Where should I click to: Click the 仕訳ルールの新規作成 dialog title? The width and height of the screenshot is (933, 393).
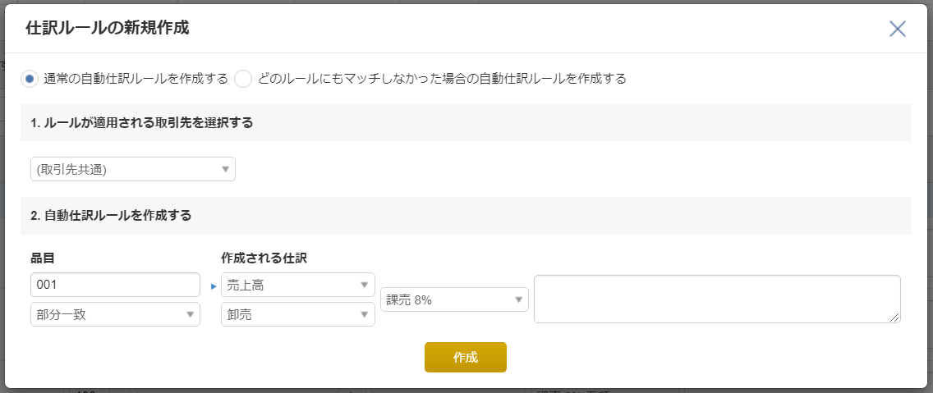pos(108,28)
